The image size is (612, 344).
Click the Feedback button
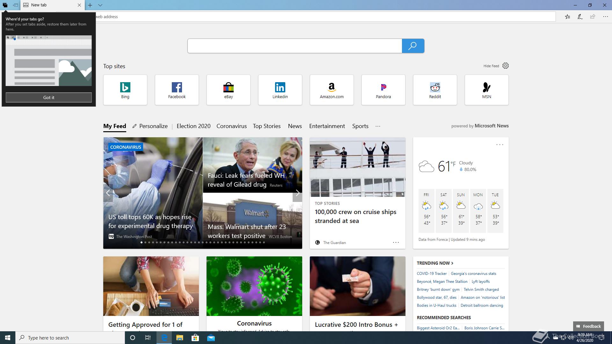(588, 326)
